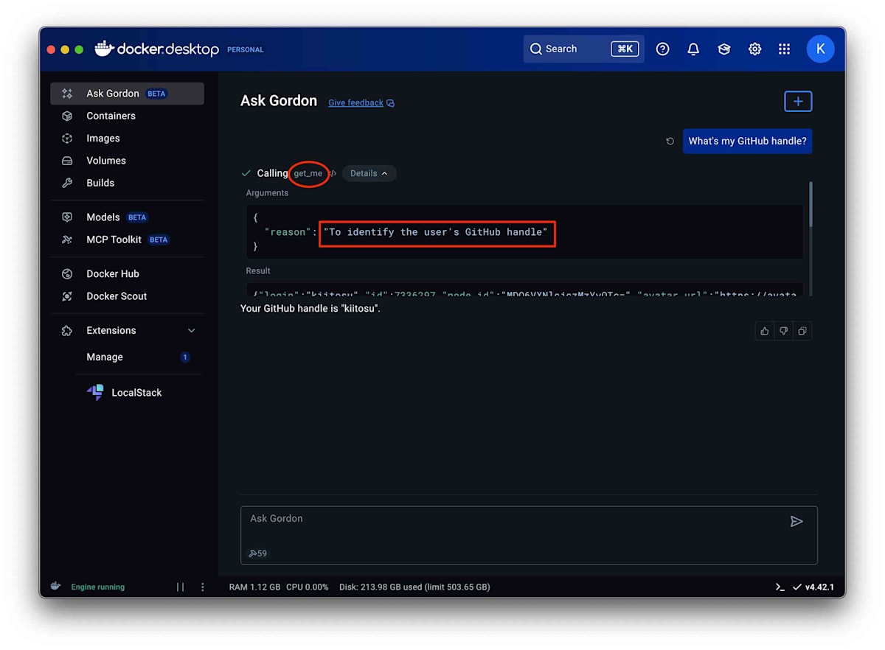
Task: Click the Builds wrench icon
Action: (x=67, y=183)
